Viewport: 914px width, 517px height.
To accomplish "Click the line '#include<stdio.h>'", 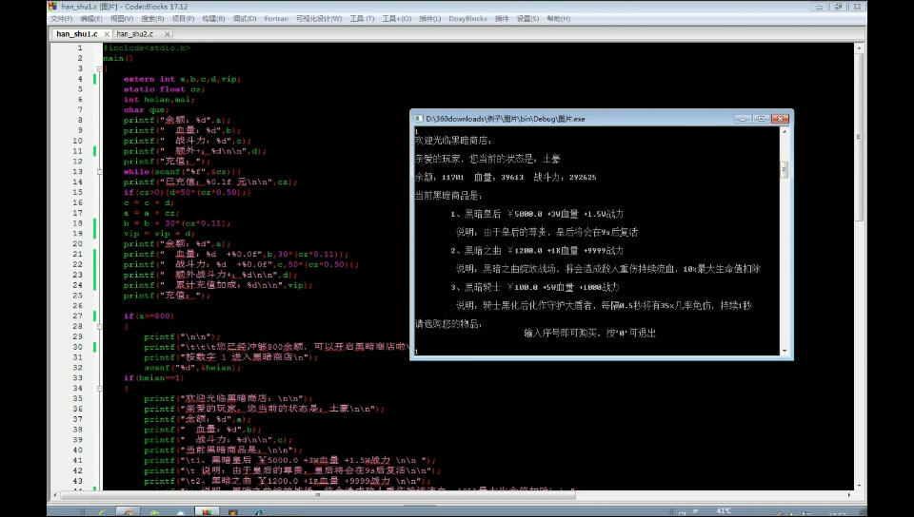I will pyautogui.click(x=147, y=48).
